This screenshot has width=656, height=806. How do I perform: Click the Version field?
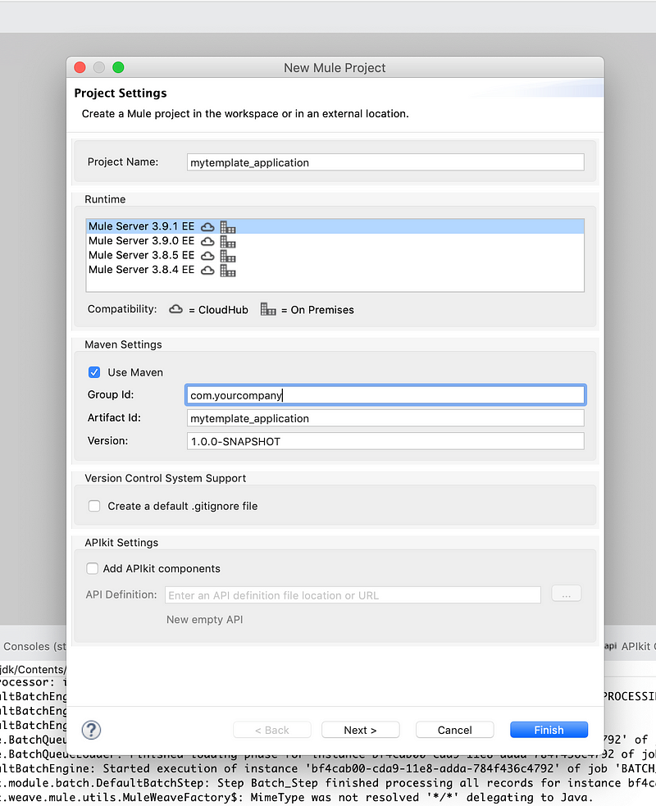385,441
